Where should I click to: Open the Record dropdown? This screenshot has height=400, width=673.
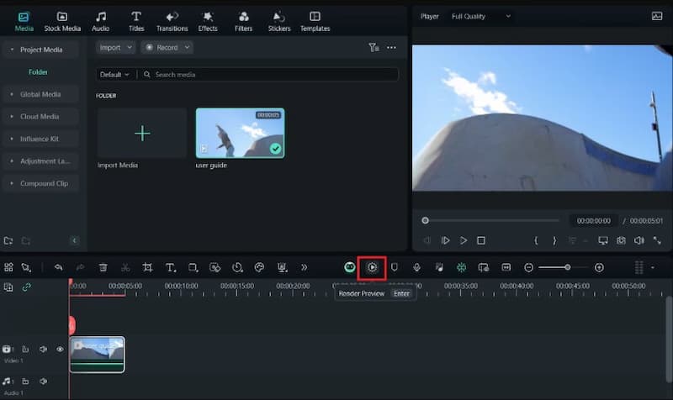click(x=167, y=48)
